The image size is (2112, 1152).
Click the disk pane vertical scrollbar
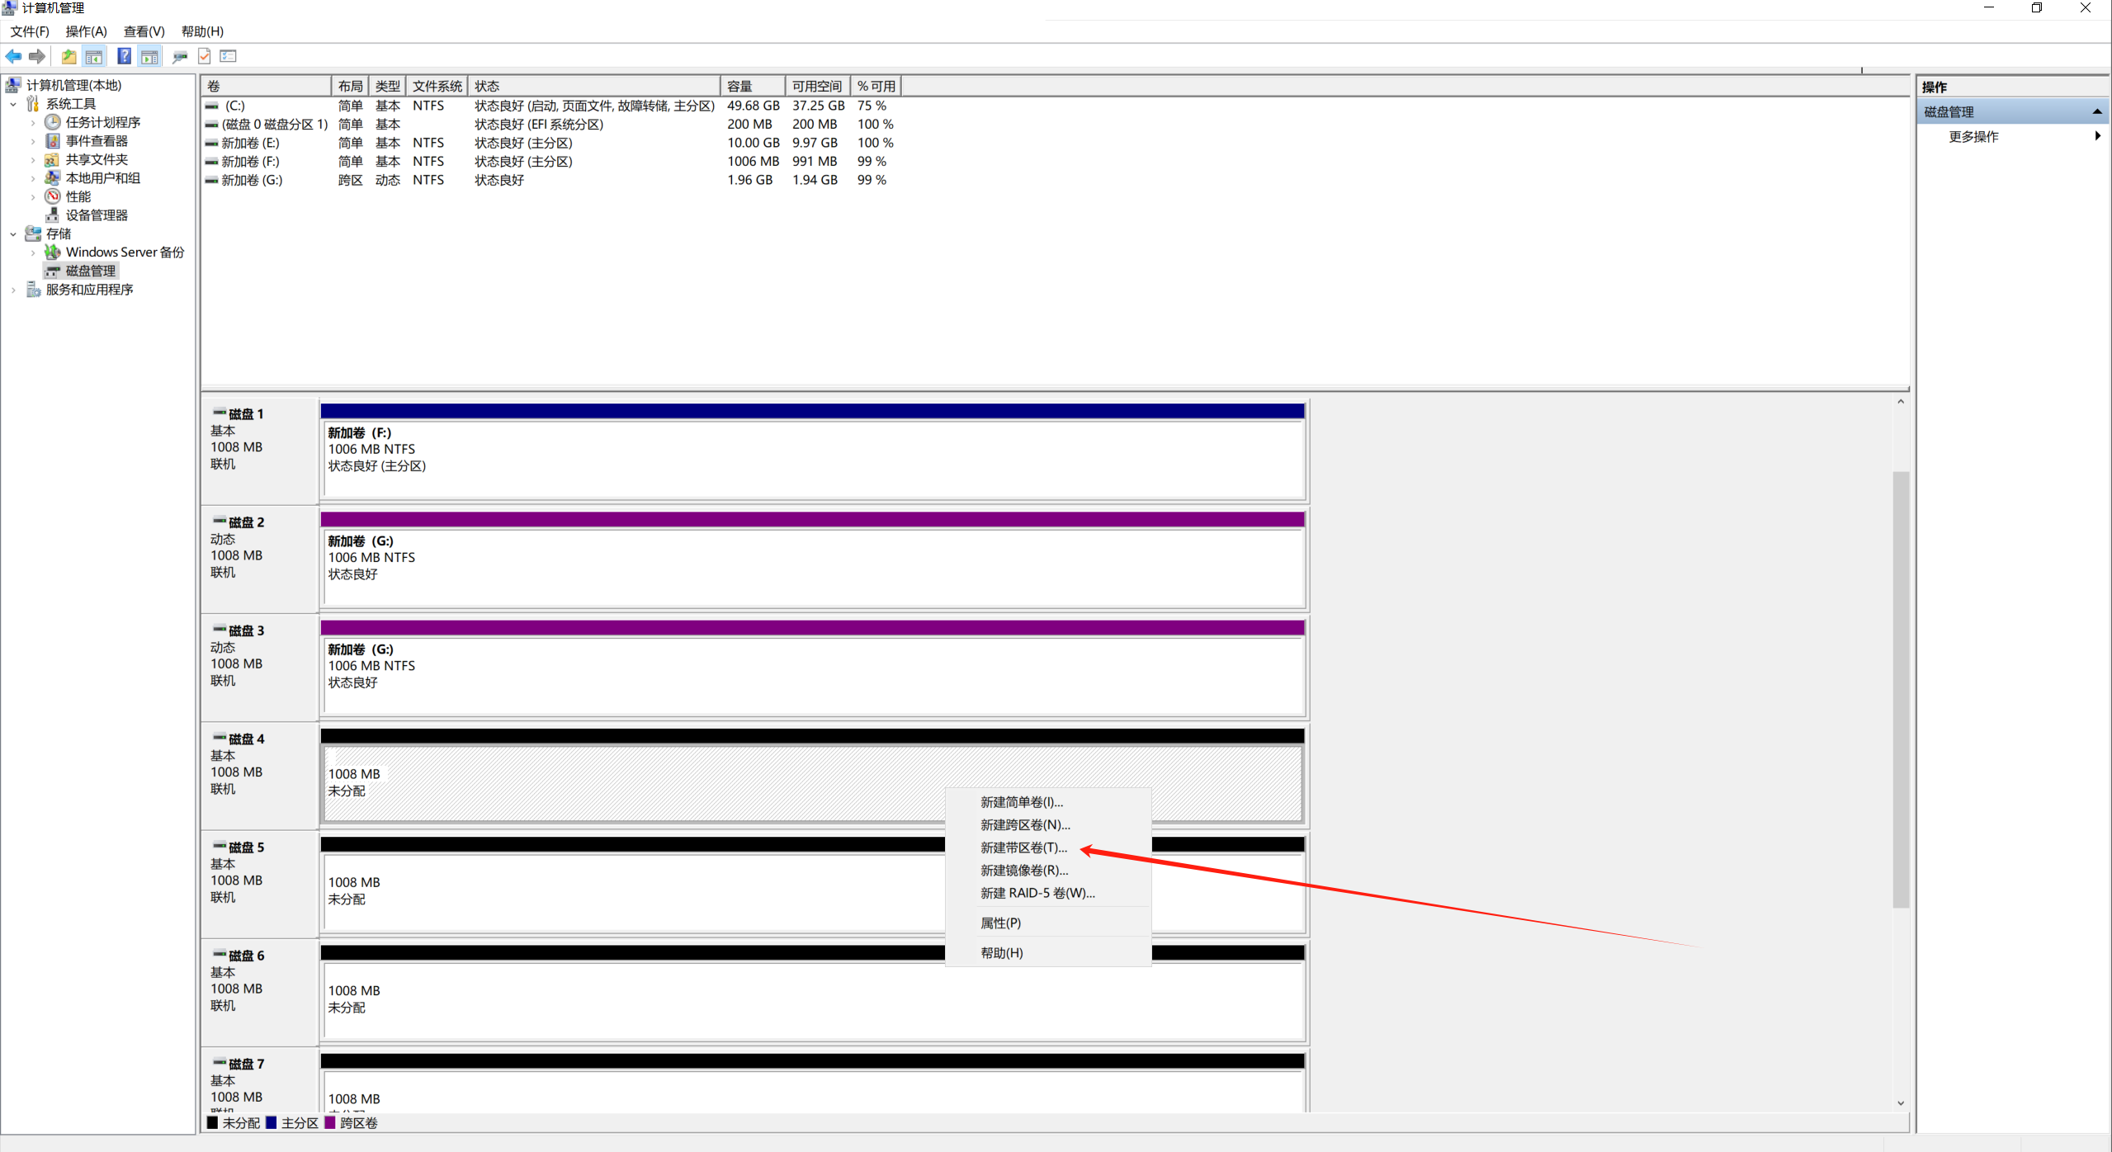(x=1900, y=688)
